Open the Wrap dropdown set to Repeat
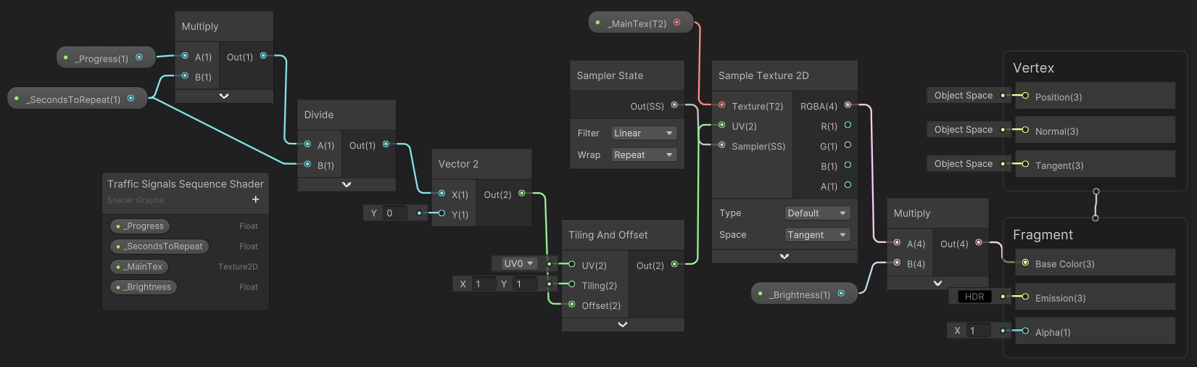 point(643,155)
